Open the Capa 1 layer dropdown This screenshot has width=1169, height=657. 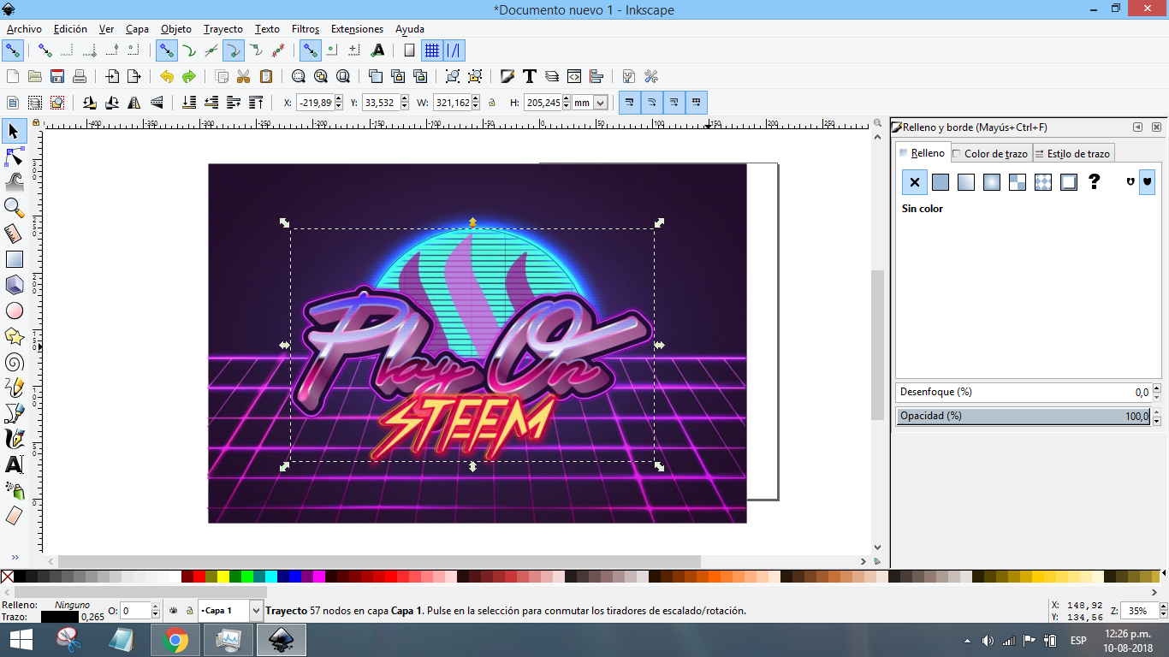255,611
